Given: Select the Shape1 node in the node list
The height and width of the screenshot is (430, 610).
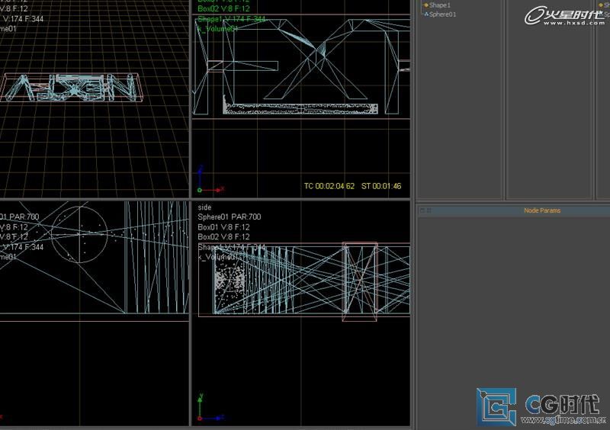Looking at the screenshot, I should 440,5.
